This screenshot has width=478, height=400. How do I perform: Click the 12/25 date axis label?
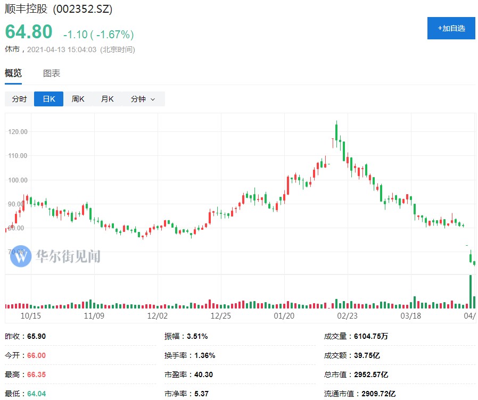coord(220,315)
